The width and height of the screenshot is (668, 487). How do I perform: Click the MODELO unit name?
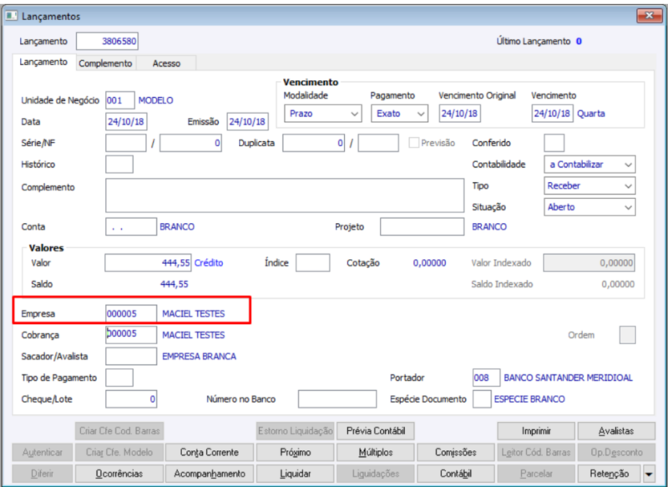click(156, 100)
